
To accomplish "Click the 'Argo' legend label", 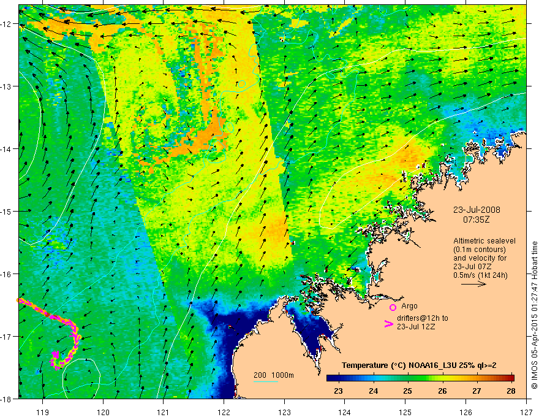I will (409, 306).
